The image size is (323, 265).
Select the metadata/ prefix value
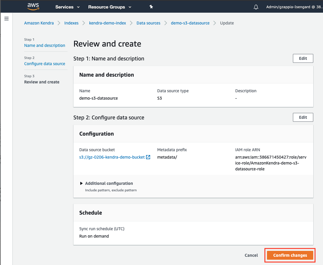(x=167, y=157)
